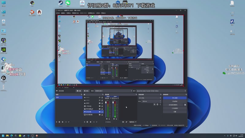Open transition properties three-dot menu
The height and width of the screenshot is (138, 245).
[x=160, y=104]
